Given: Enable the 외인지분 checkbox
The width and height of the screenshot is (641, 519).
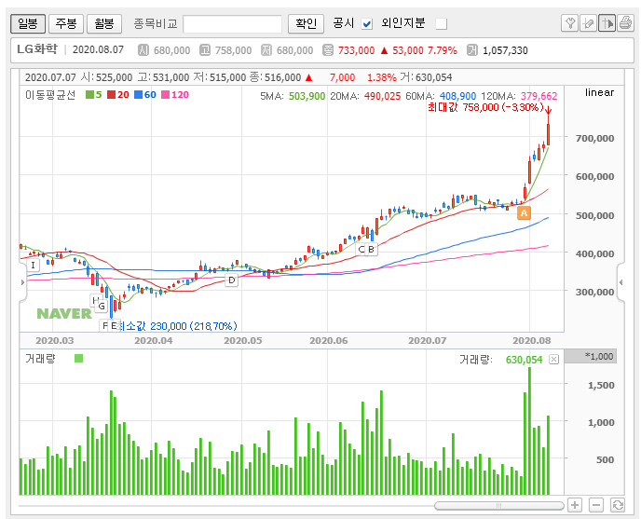Looking at the screenshot, I should [x=441, y=23].
